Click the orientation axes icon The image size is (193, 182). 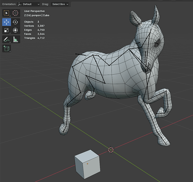[x=20, y=4]
